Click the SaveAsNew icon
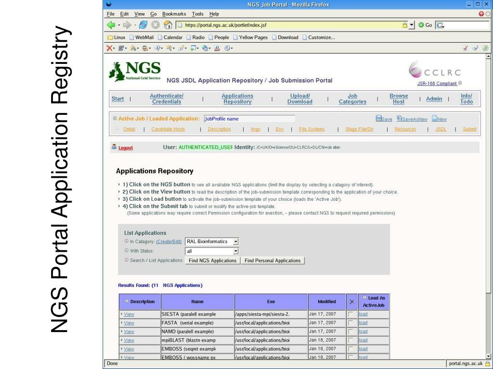The width and height of the screenshot is (493, 369). (399, 118)
